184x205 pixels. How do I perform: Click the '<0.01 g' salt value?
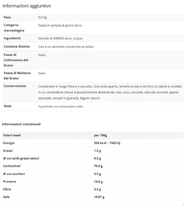(x=99, y=197)
